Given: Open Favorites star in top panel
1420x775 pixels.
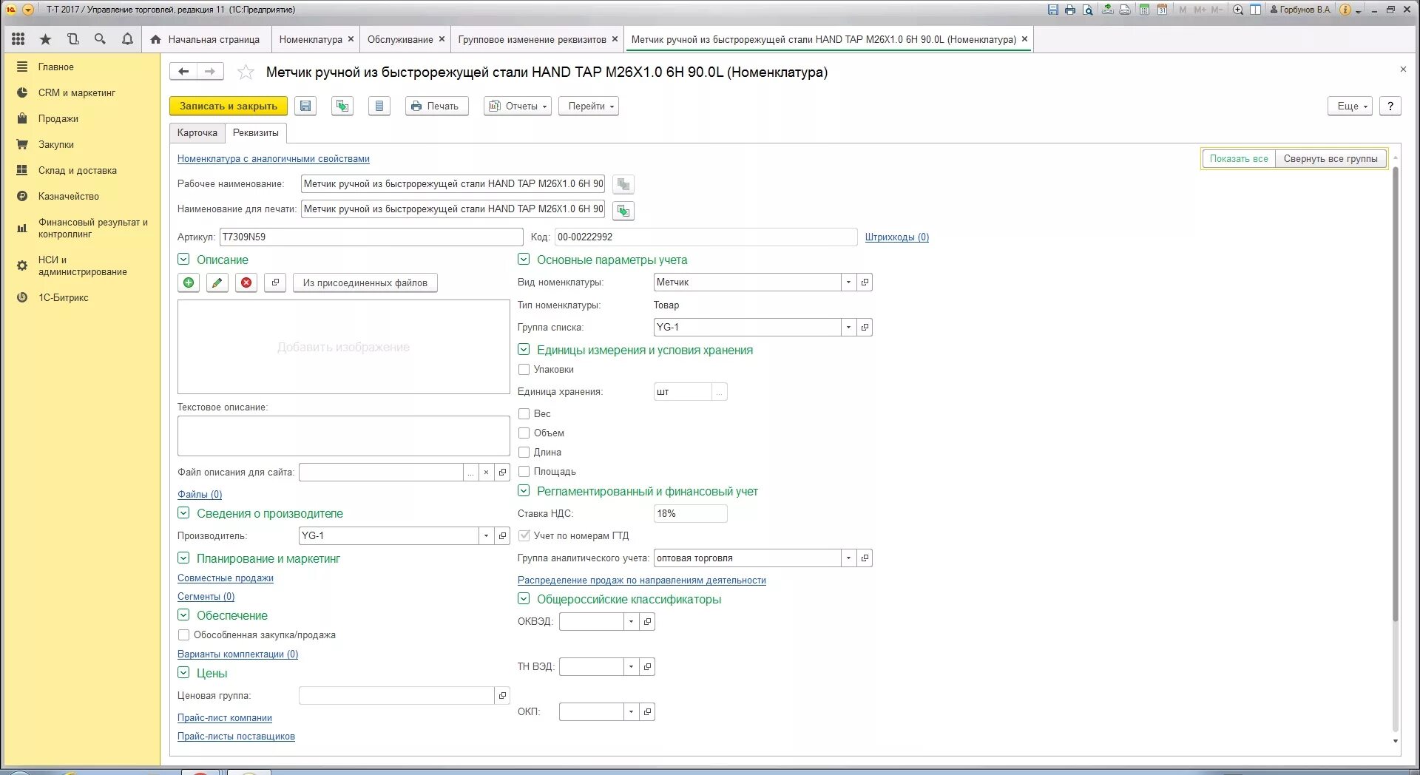Looking at the screenshot, I should click(45, 39).
